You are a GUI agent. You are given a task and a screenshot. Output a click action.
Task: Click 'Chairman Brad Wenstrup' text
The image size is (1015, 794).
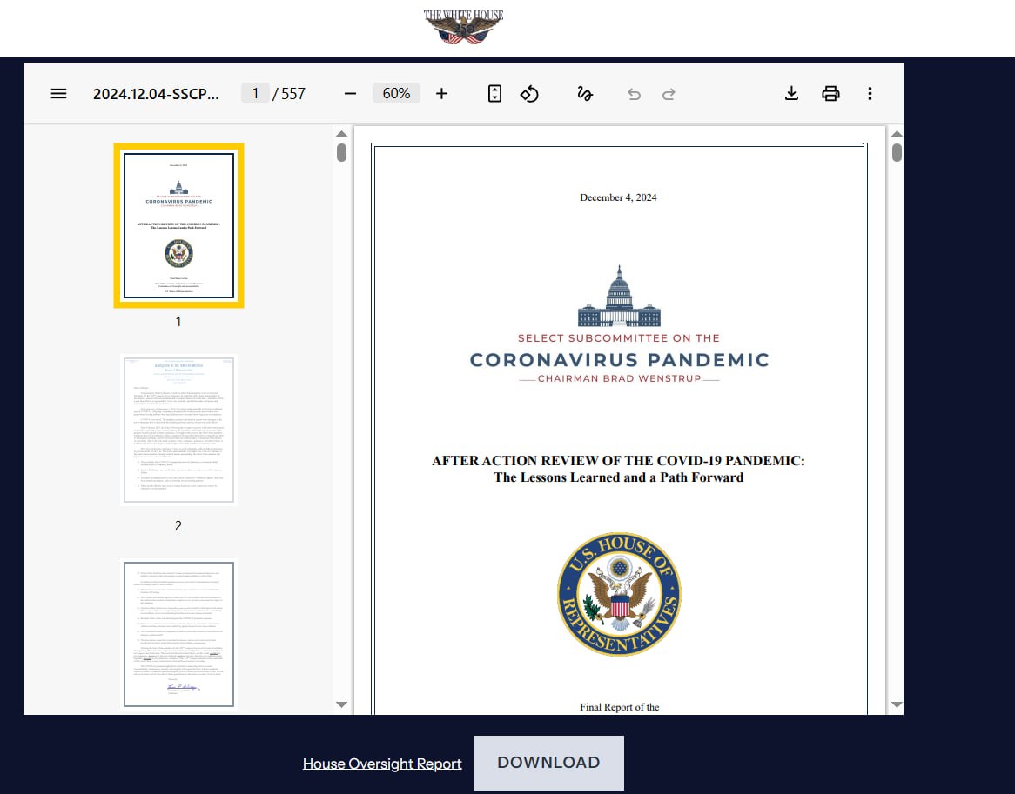coord(620,378)
